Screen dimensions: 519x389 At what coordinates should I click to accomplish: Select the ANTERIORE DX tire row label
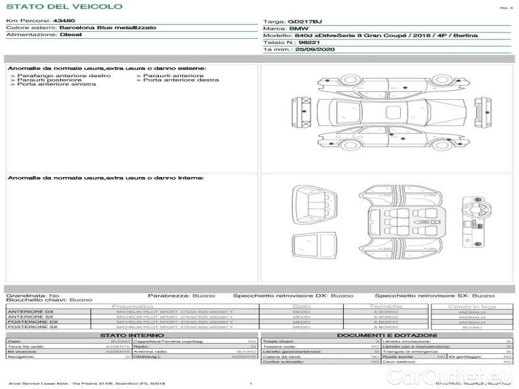coord(30,312)
